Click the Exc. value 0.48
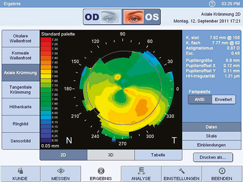The height and width of the screenshot is (182, 243). click(x=235, y=53)
